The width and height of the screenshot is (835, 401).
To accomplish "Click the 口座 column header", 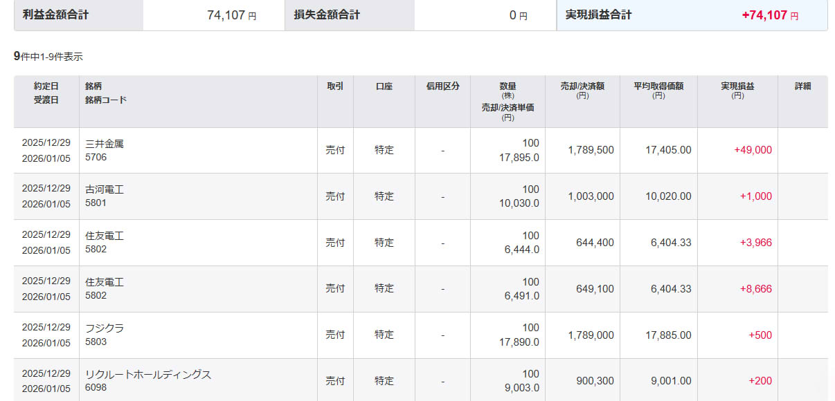I will coord(384,86).
